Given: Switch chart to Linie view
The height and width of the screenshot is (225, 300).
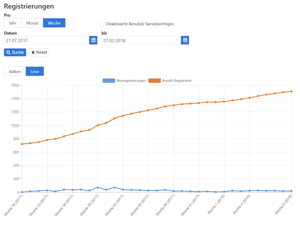Looking at the screenshot, I should [x=35, y=71].
